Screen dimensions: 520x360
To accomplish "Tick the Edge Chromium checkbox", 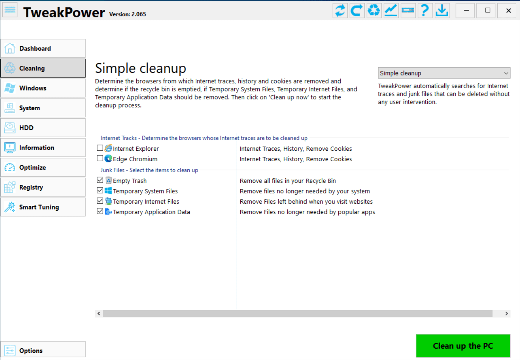I will coord(100,159).
